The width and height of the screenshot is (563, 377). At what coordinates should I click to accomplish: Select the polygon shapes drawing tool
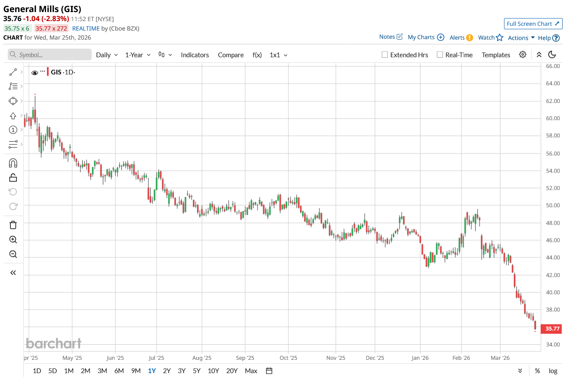[x=13, y=101]
